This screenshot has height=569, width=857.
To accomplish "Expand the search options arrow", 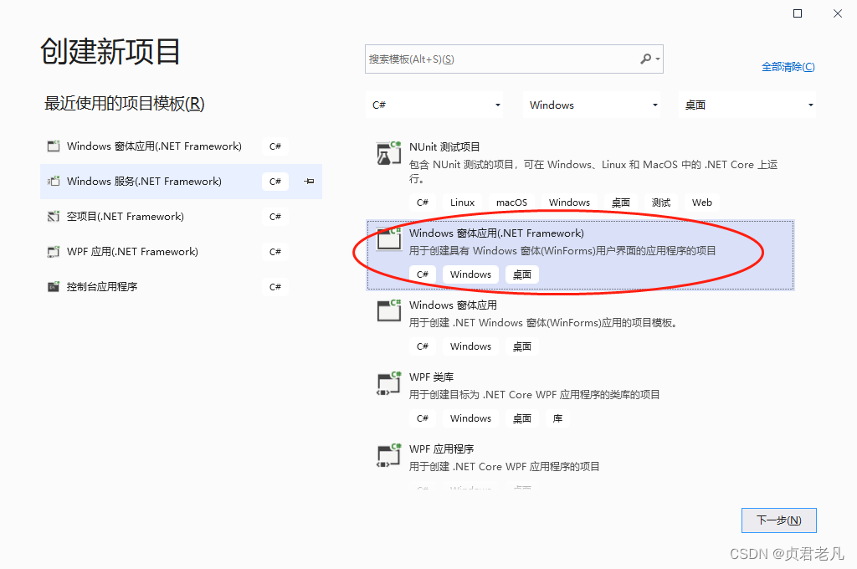I will (658, 59).
